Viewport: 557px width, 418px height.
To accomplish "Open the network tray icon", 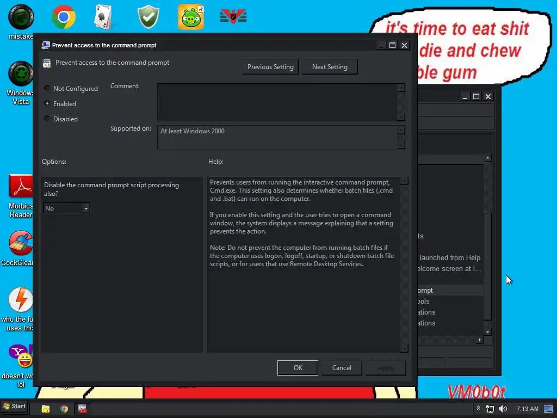I will pos(490,409).
